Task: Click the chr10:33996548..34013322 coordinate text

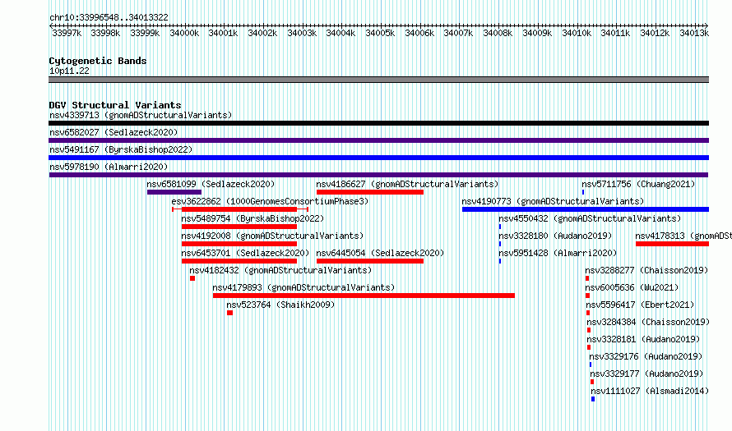Action: point(109,17)
